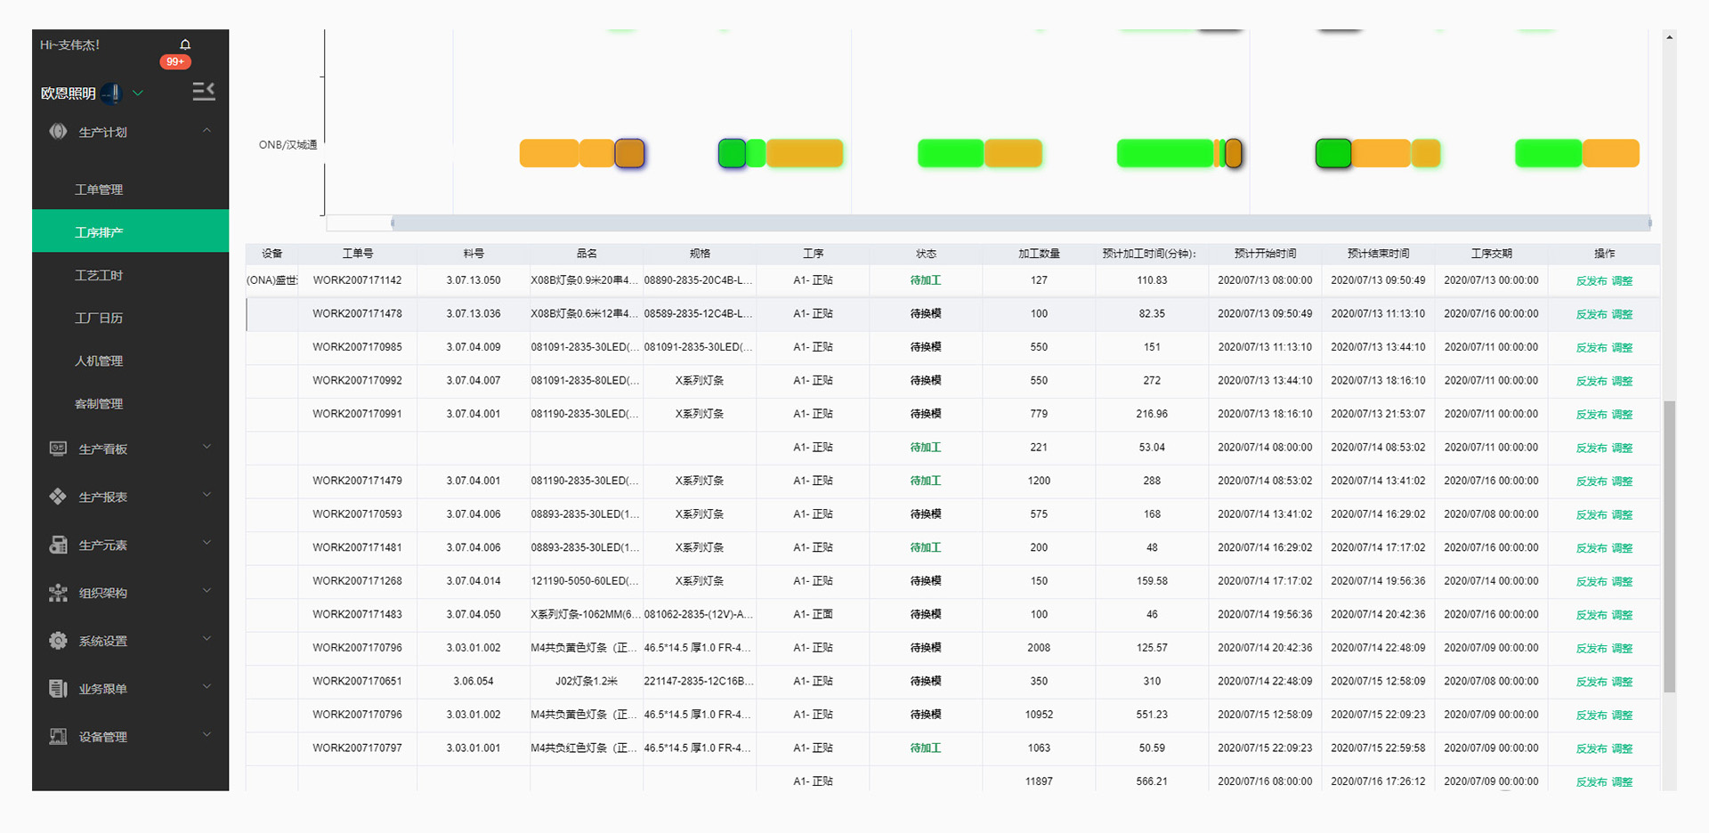
Task: Open the 工艺工时 menu item
Action: 130,275
